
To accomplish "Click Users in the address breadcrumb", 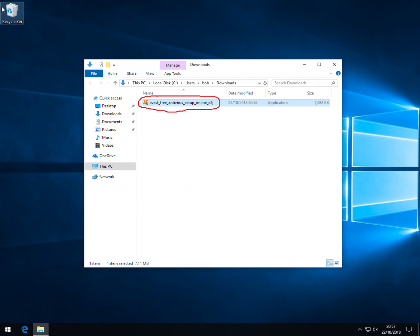I will coord(190,83).
